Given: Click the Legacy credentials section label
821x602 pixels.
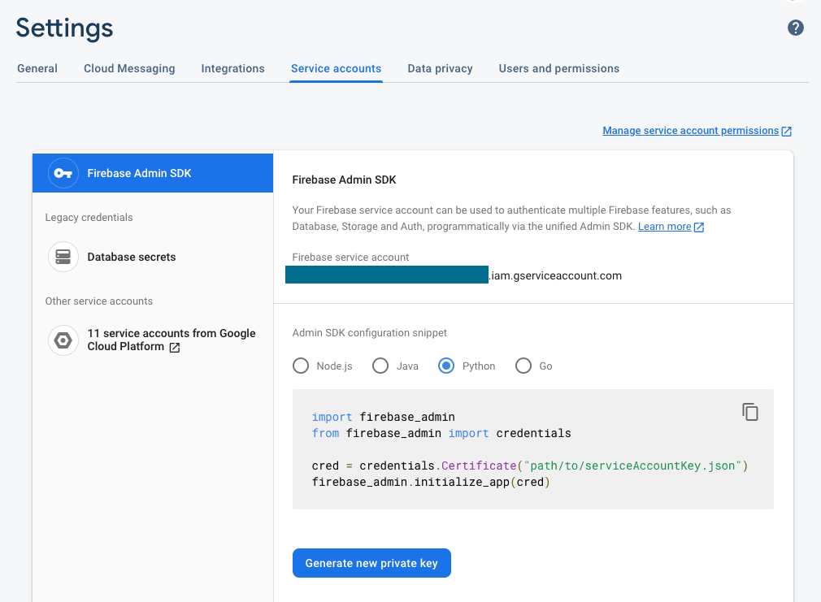Looking at the screenshot, I should [x=89, y=218].
